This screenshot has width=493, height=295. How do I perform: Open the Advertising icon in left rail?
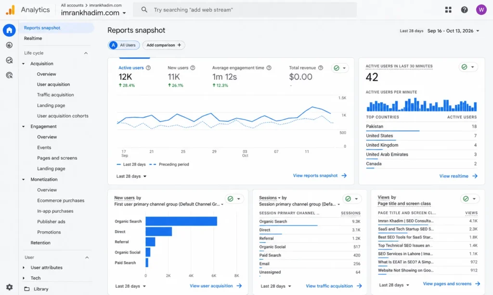(x=9, y=75)
